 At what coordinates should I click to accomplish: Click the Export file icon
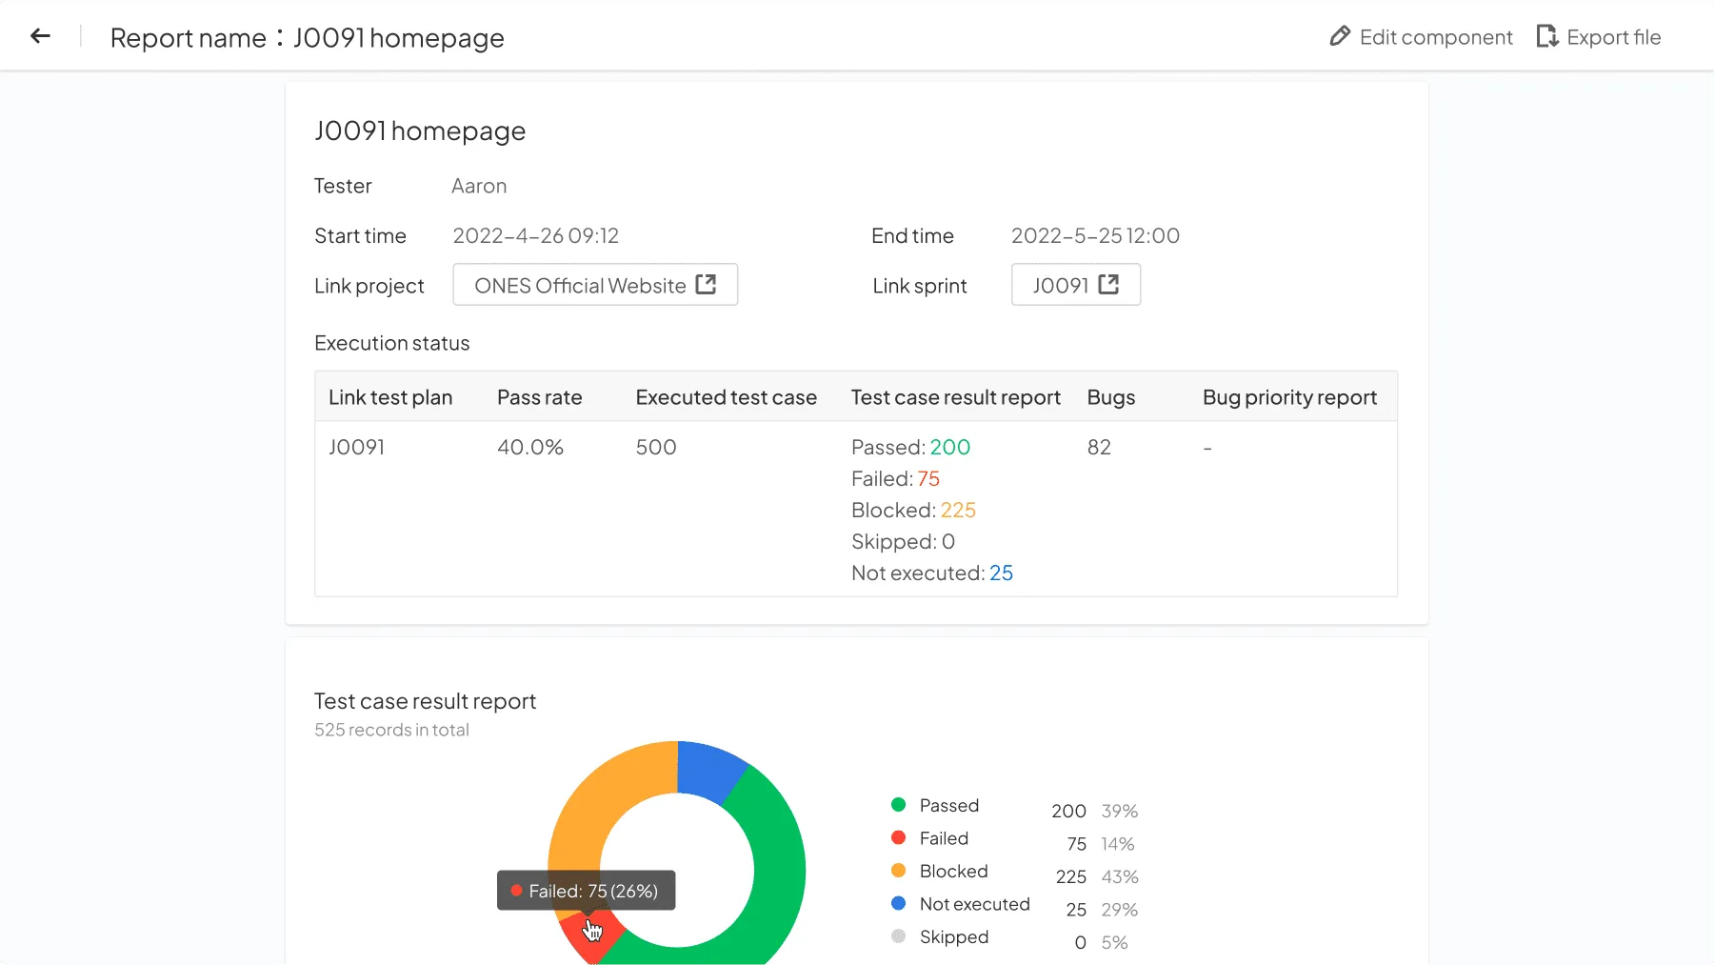[1547, 36]
